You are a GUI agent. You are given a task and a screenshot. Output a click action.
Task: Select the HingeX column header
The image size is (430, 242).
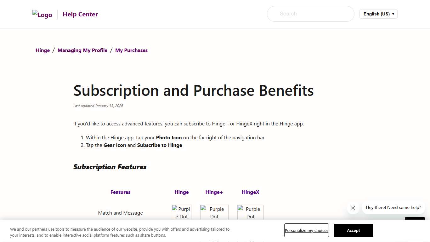(x=250, y=192)
